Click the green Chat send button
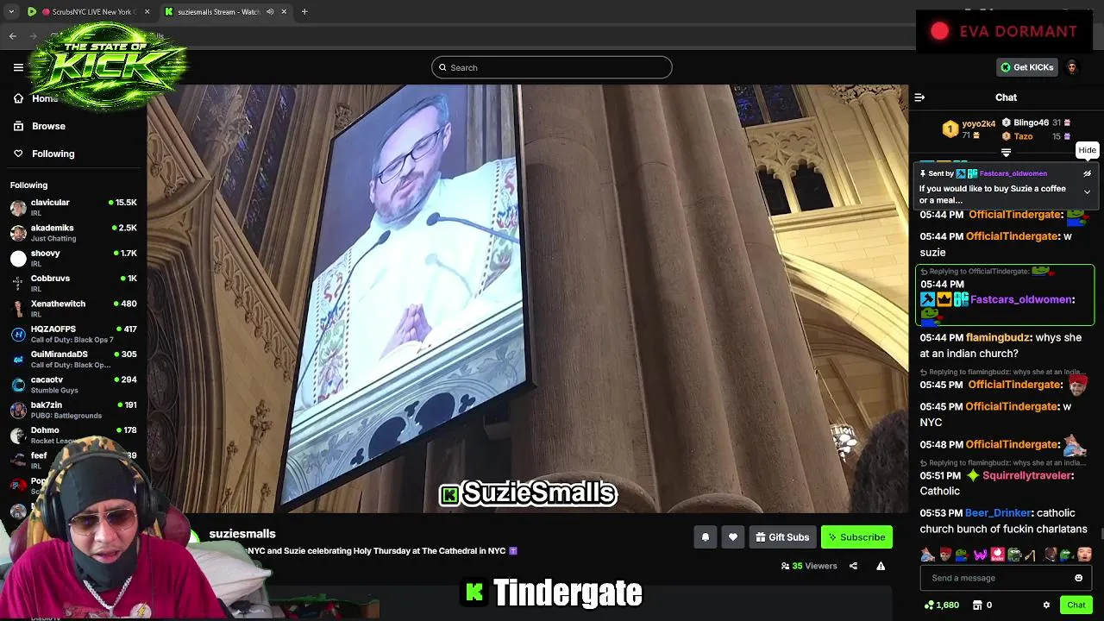The width and height of the screenshot is (1104, 621). [1076, 605]
